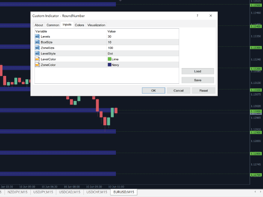Select the Levels variable name
Image resolution: width=263 pixels, height=197 pixels.
coord(46,37)
